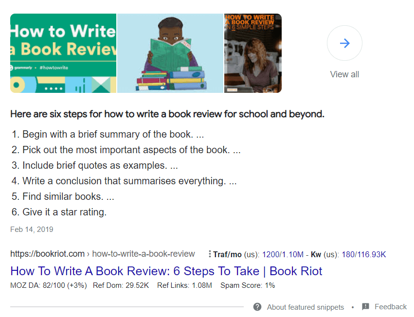
Task: Click the flag icon next to Feedback
Action: coord(365,306)
